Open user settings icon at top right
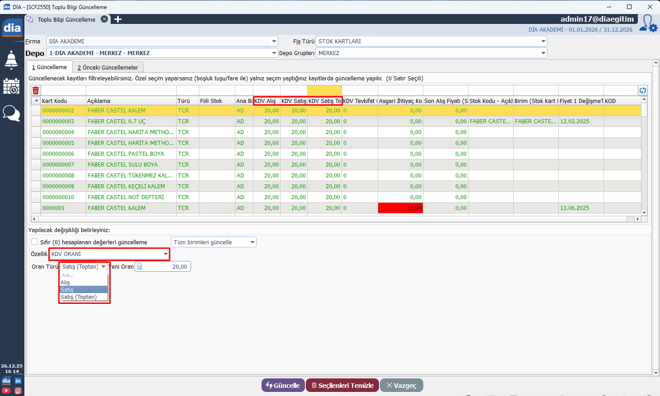The width and height of the screenshot is (660, 396). [648, 24]
